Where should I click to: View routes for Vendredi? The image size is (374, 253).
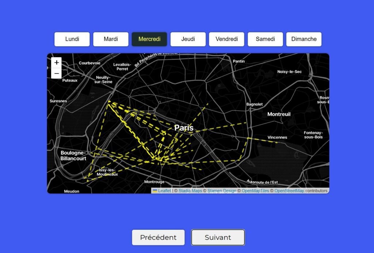226,39
